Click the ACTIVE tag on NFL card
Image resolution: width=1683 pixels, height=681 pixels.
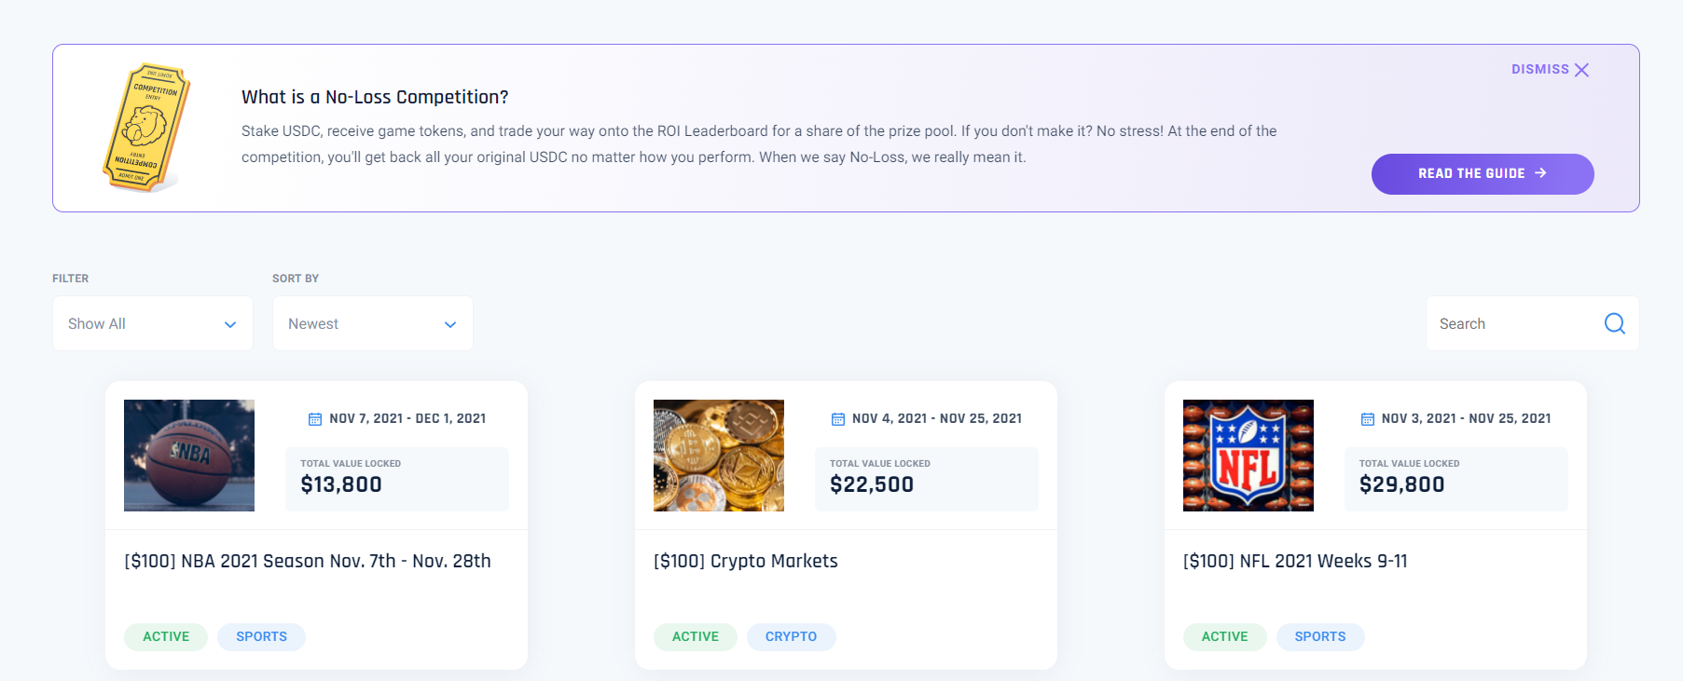1225,637
